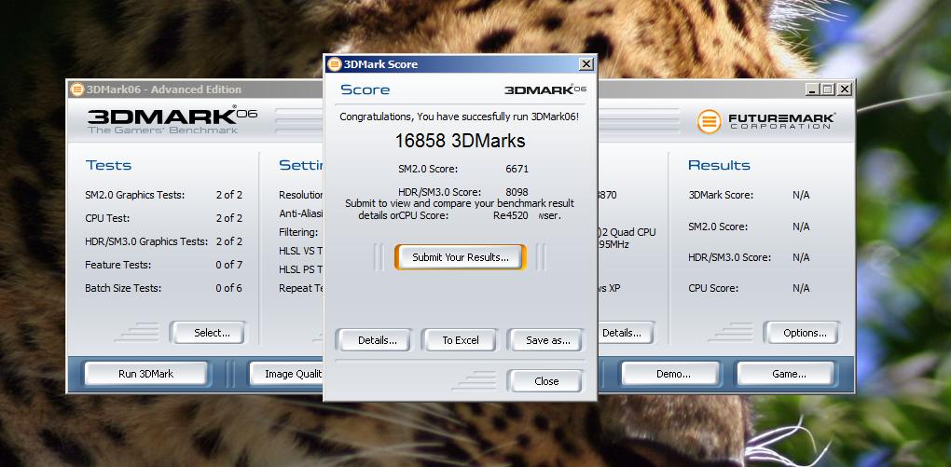Screen dimensions: 951x467
Task: Click Run 3DMark in main window
Action: 145,374
